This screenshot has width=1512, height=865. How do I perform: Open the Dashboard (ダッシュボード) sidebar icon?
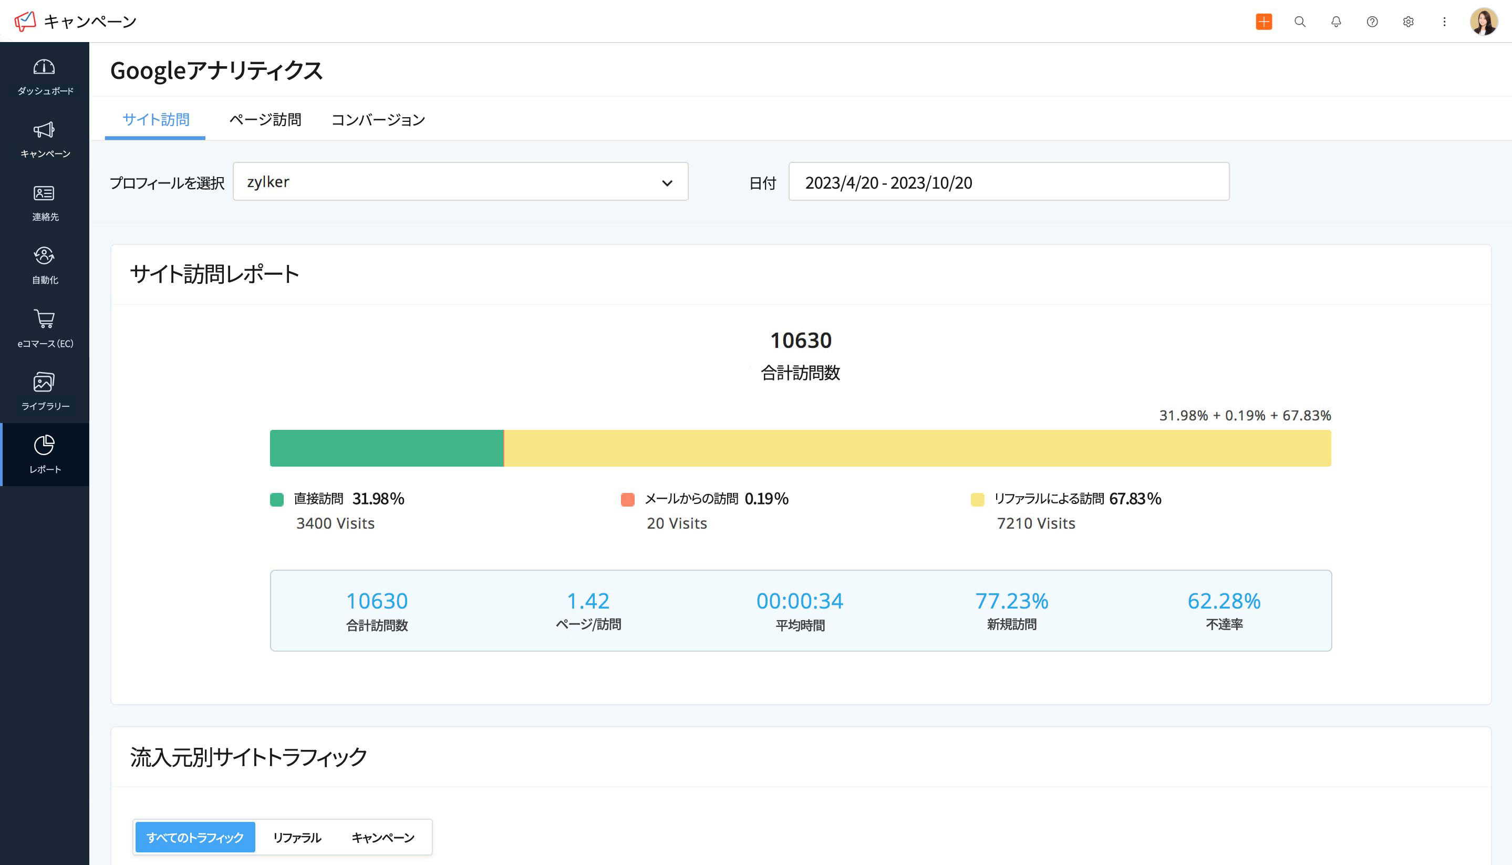click(44, 67)
